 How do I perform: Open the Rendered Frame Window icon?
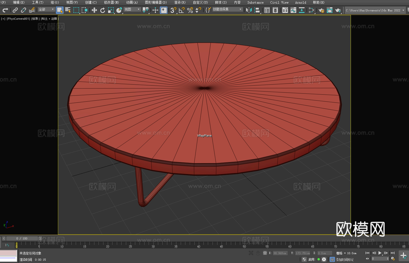pos(330,10)
